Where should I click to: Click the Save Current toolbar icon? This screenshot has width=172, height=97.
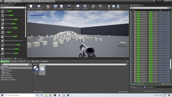coord(31,6)
